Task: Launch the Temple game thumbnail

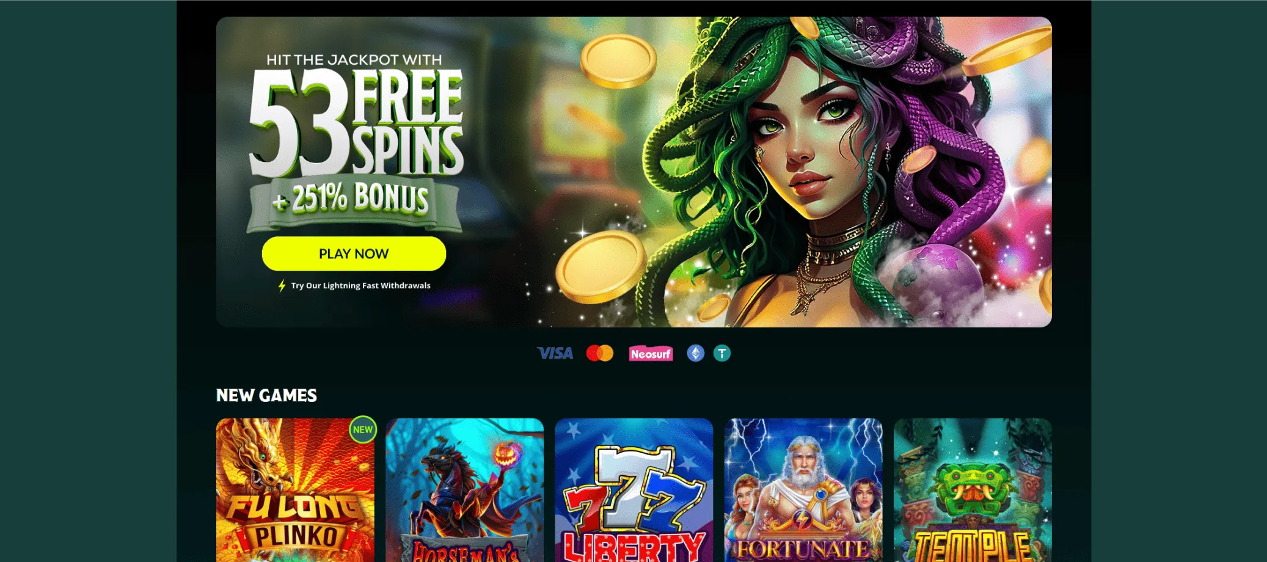Action: pyautogui.click(x=973, y=490)
